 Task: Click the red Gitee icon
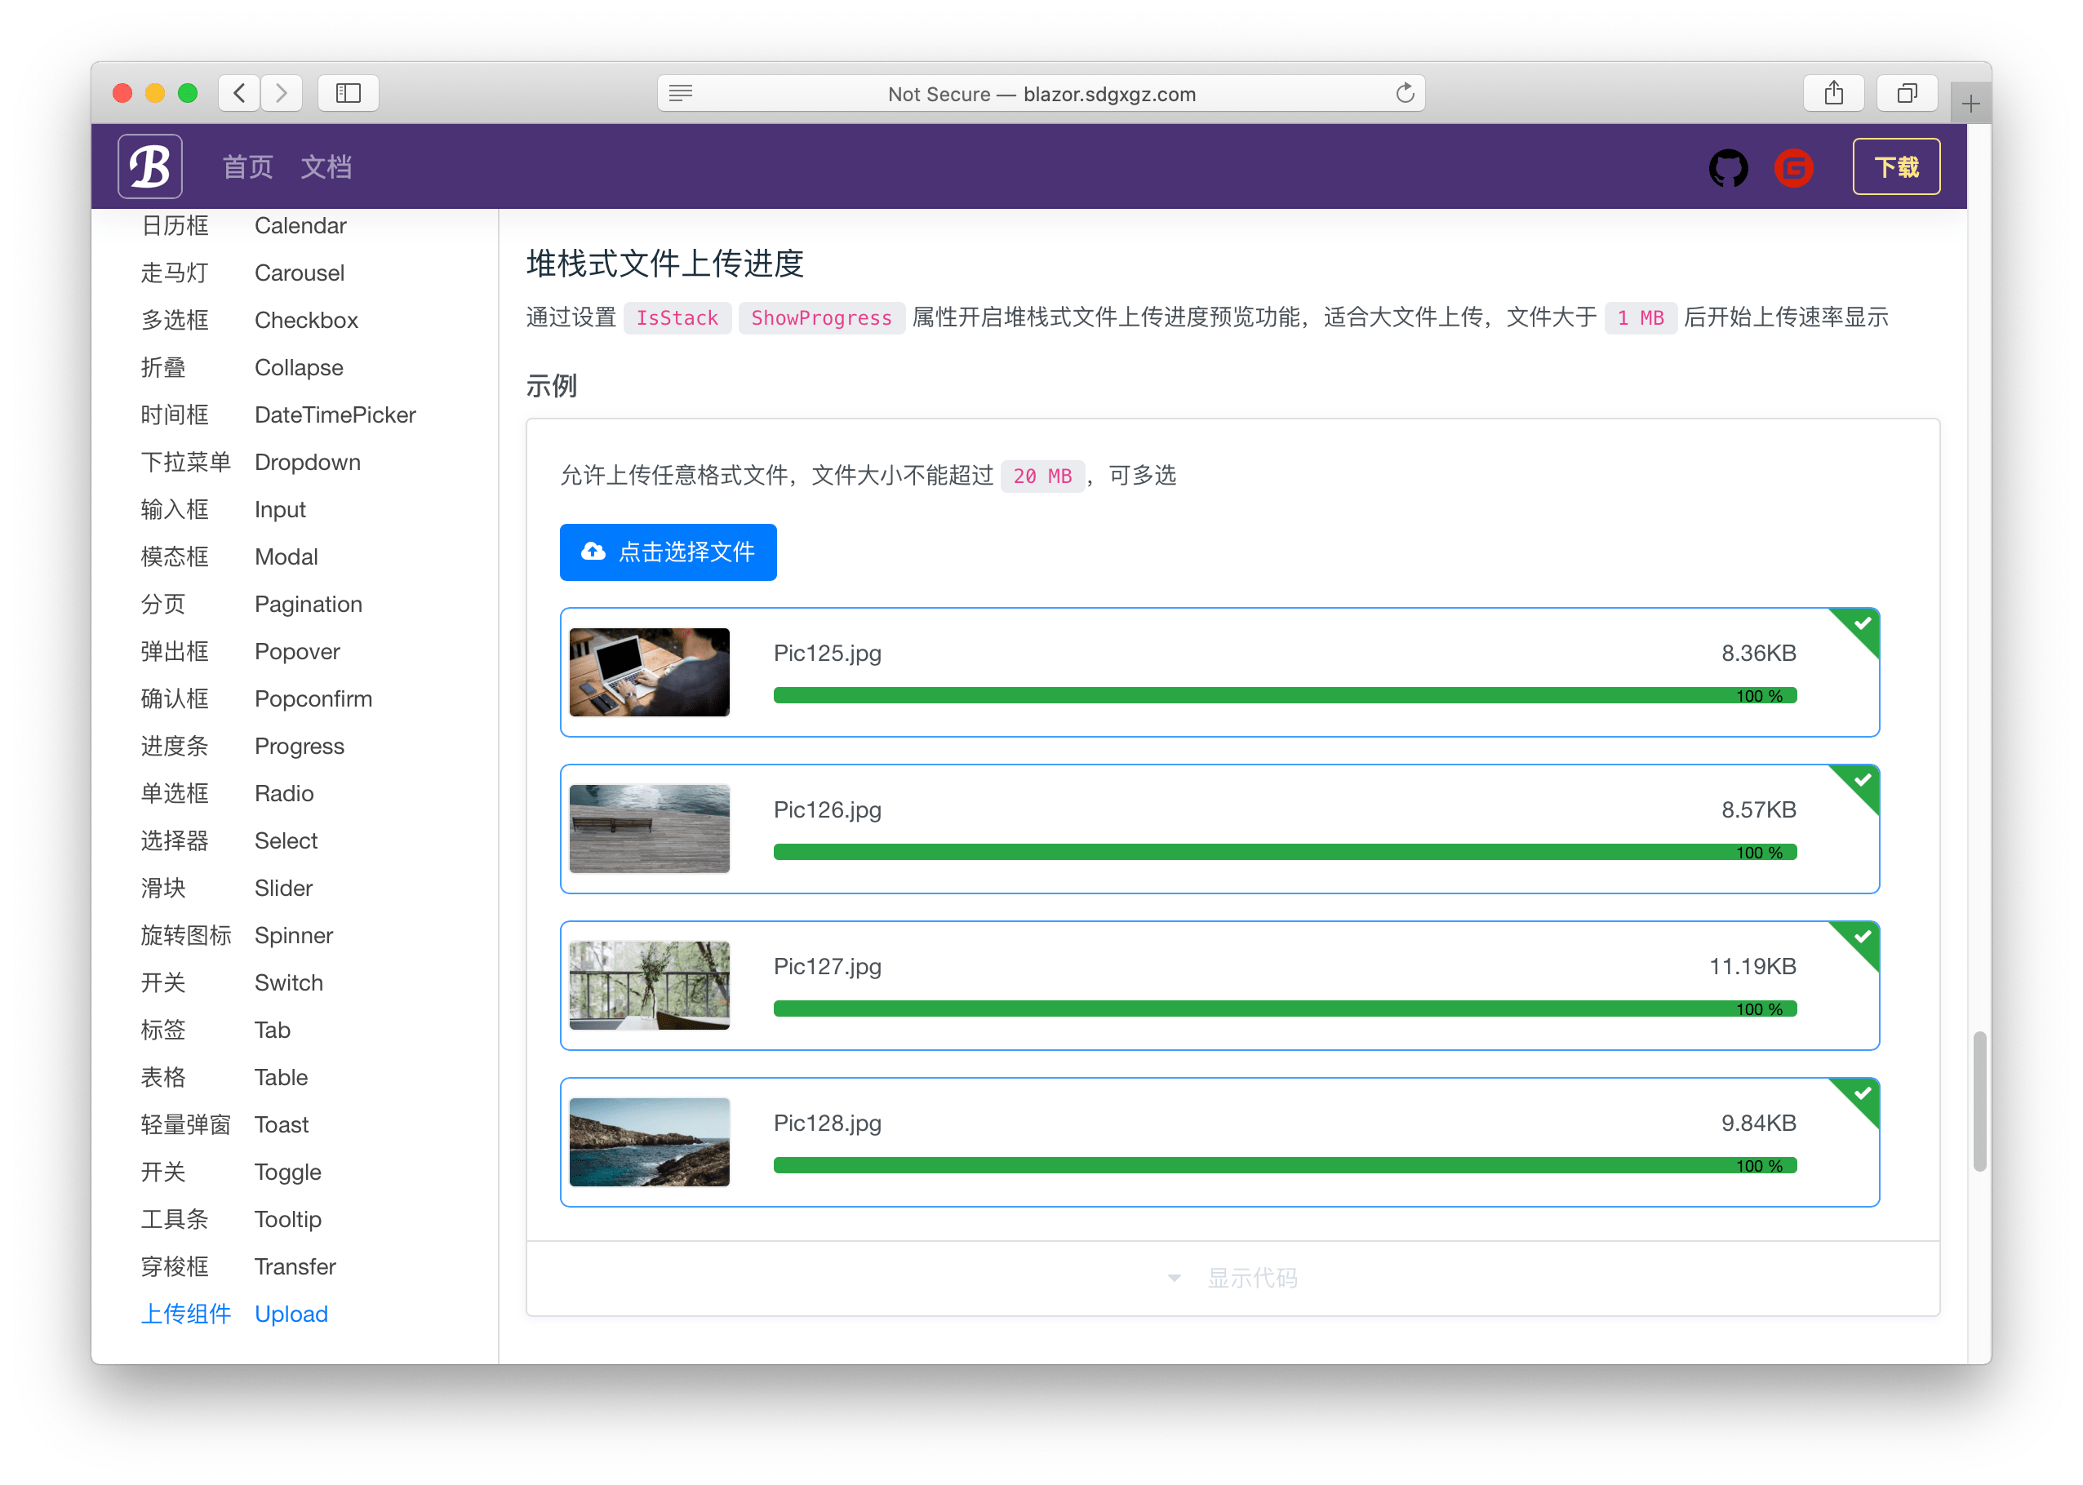tap(1793, 168)
